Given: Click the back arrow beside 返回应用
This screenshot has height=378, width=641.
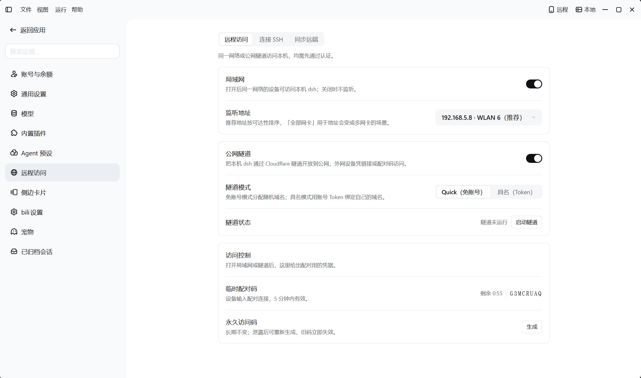Looking at the screenshot, I should [x=13, y=30].
